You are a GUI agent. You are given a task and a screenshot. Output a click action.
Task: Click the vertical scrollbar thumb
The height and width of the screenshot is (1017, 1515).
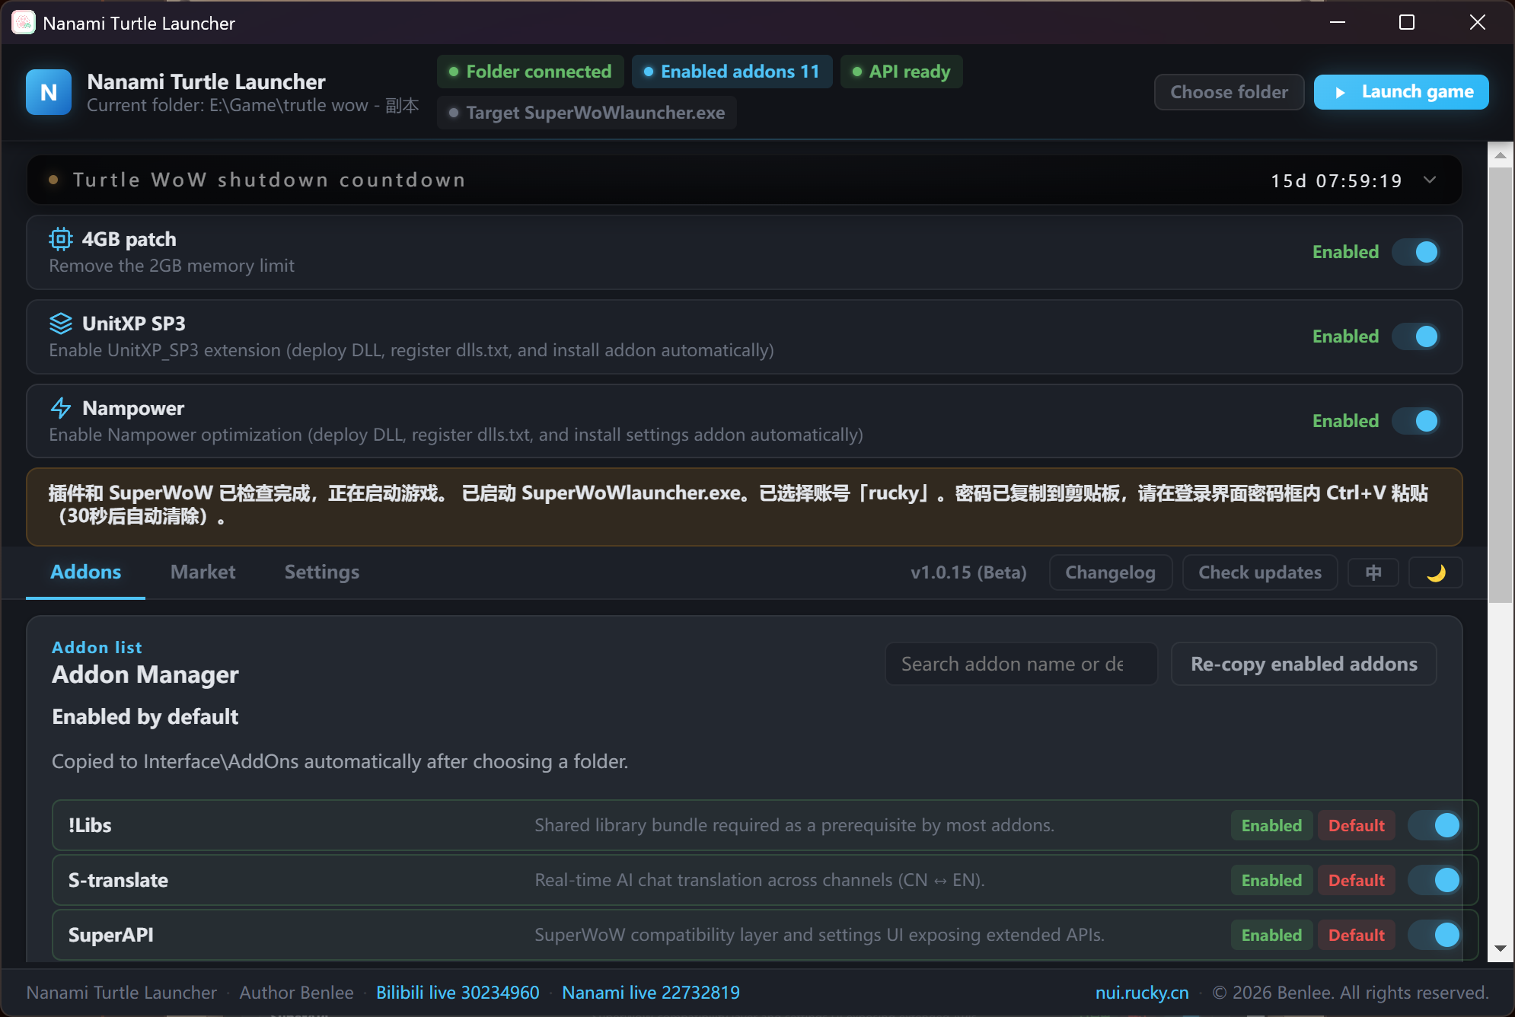pos(1501,385)
